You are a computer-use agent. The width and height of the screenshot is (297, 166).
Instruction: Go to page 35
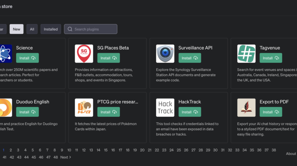tap(252, 150)
